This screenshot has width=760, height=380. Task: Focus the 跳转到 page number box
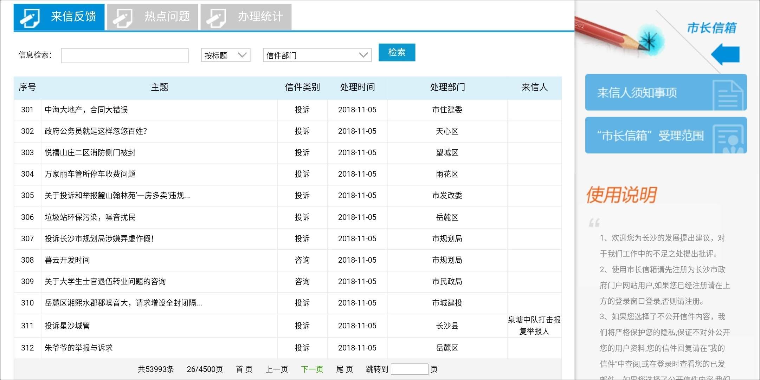[409, 369]
